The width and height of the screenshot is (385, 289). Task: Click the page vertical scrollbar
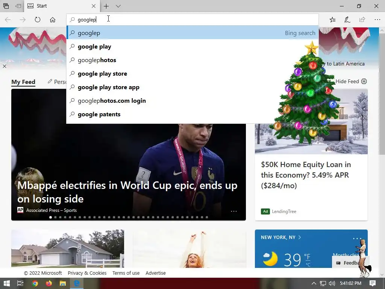(x=382, y=93)
